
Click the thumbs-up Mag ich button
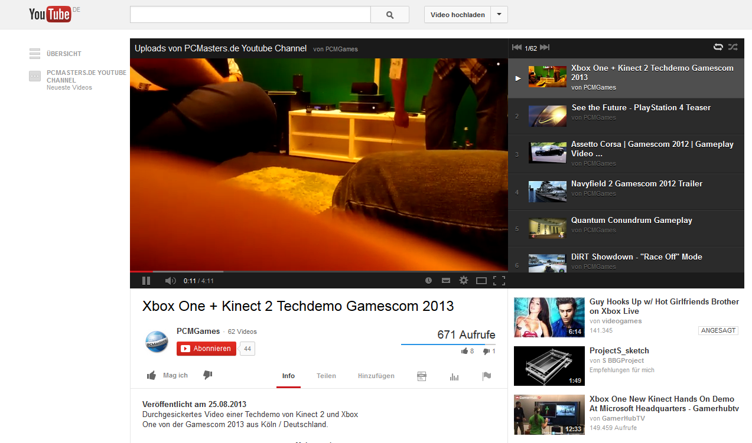[167, 376]
